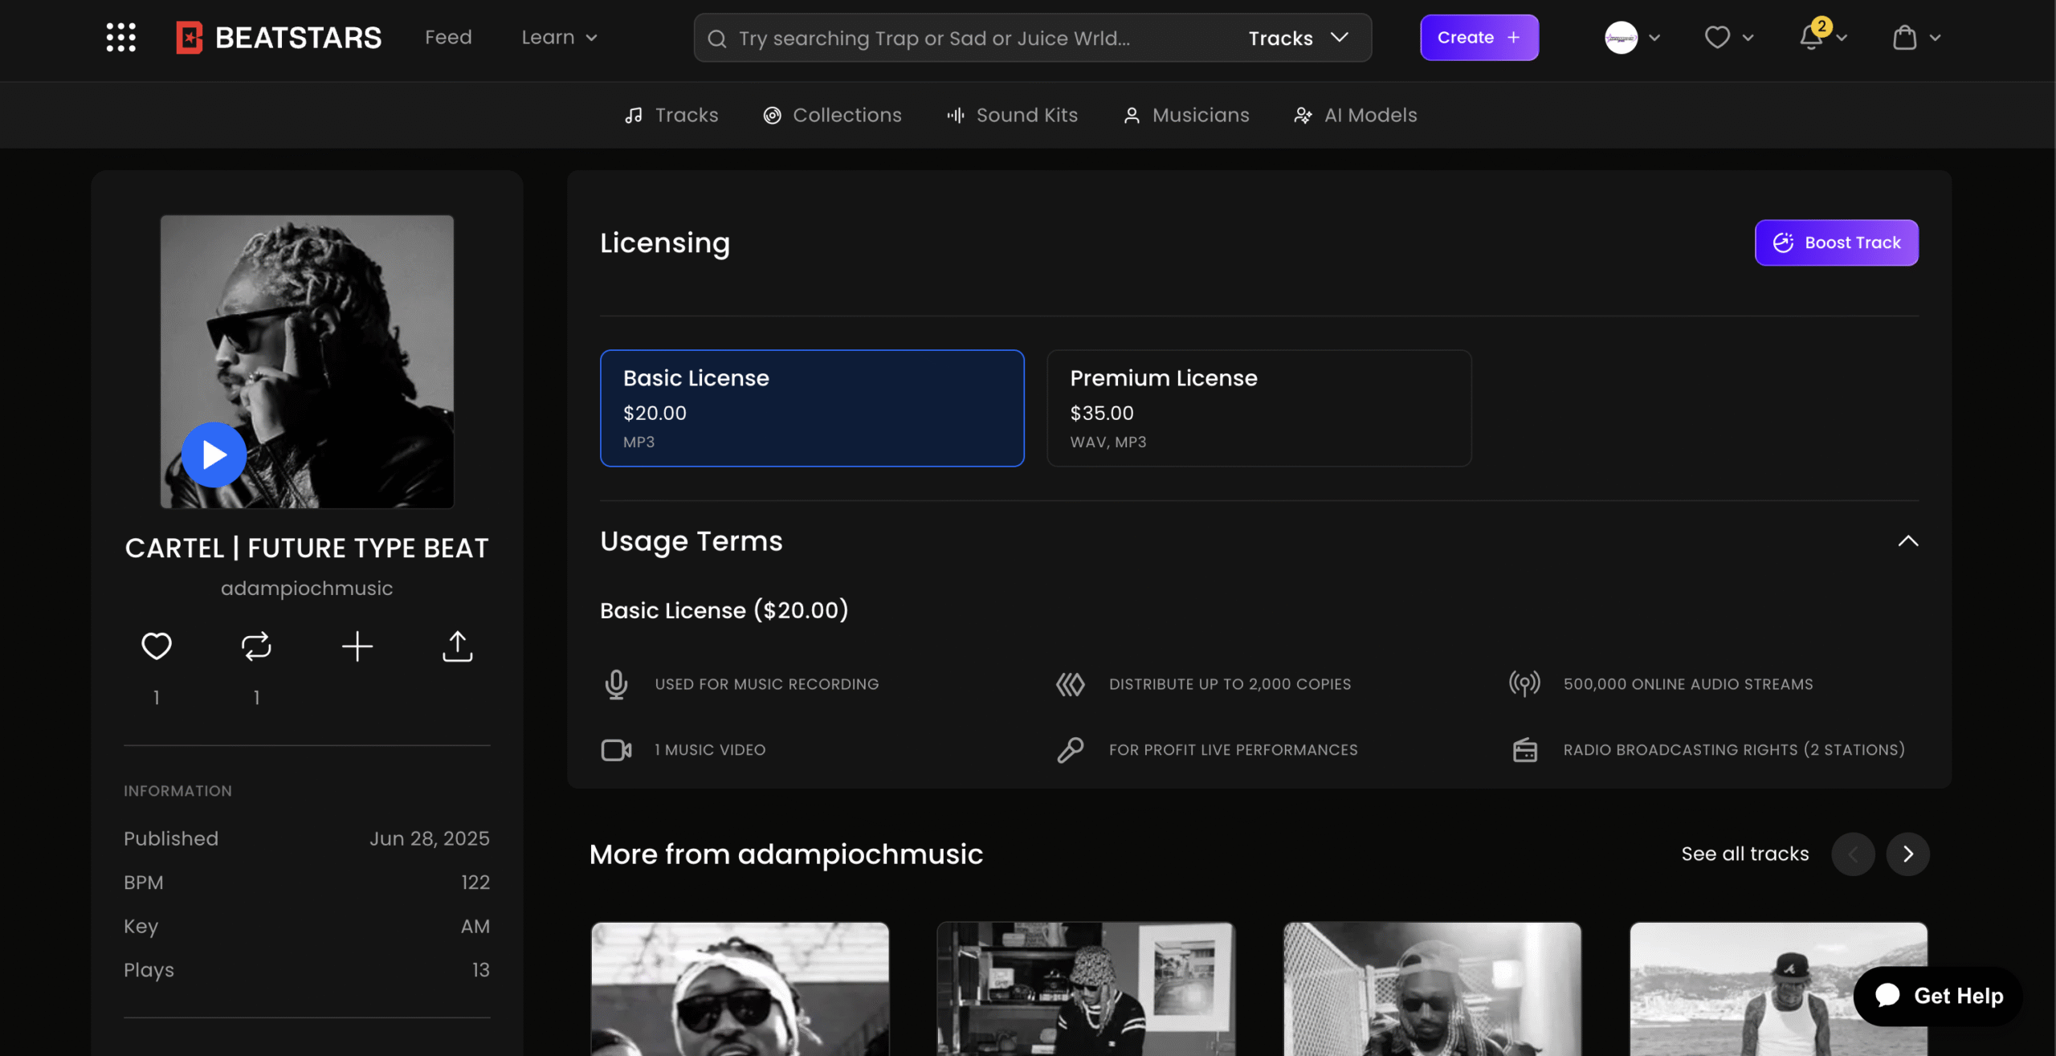See all tracks from adampiochmusic

click(x=1744, y=854)
